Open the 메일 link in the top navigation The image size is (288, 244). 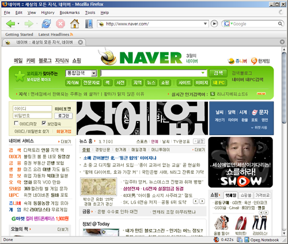pyautogui.click(x=18, y=61)
